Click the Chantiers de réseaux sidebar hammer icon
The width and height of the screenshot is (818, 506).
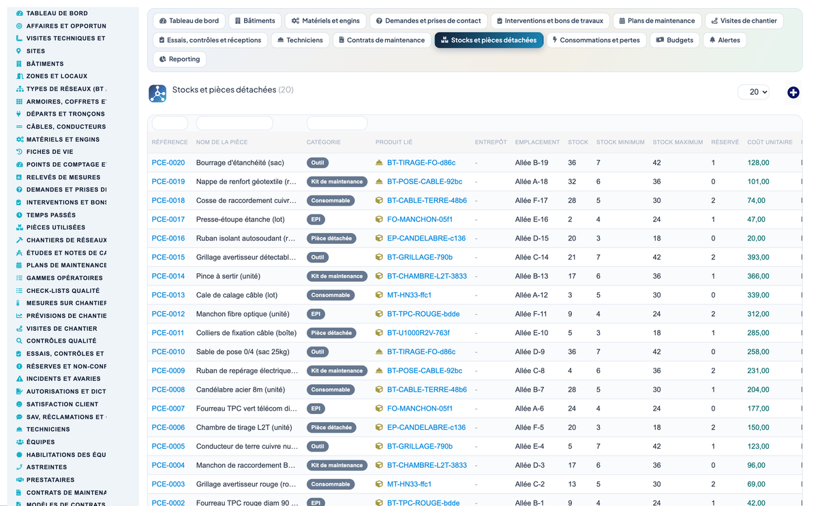pos(19,240)
